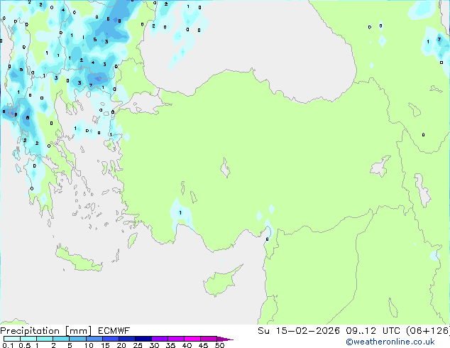The width and height of the screenshot is (450, 348).
Task: Click the legend label '0.5'
Action: coord(25,345)
